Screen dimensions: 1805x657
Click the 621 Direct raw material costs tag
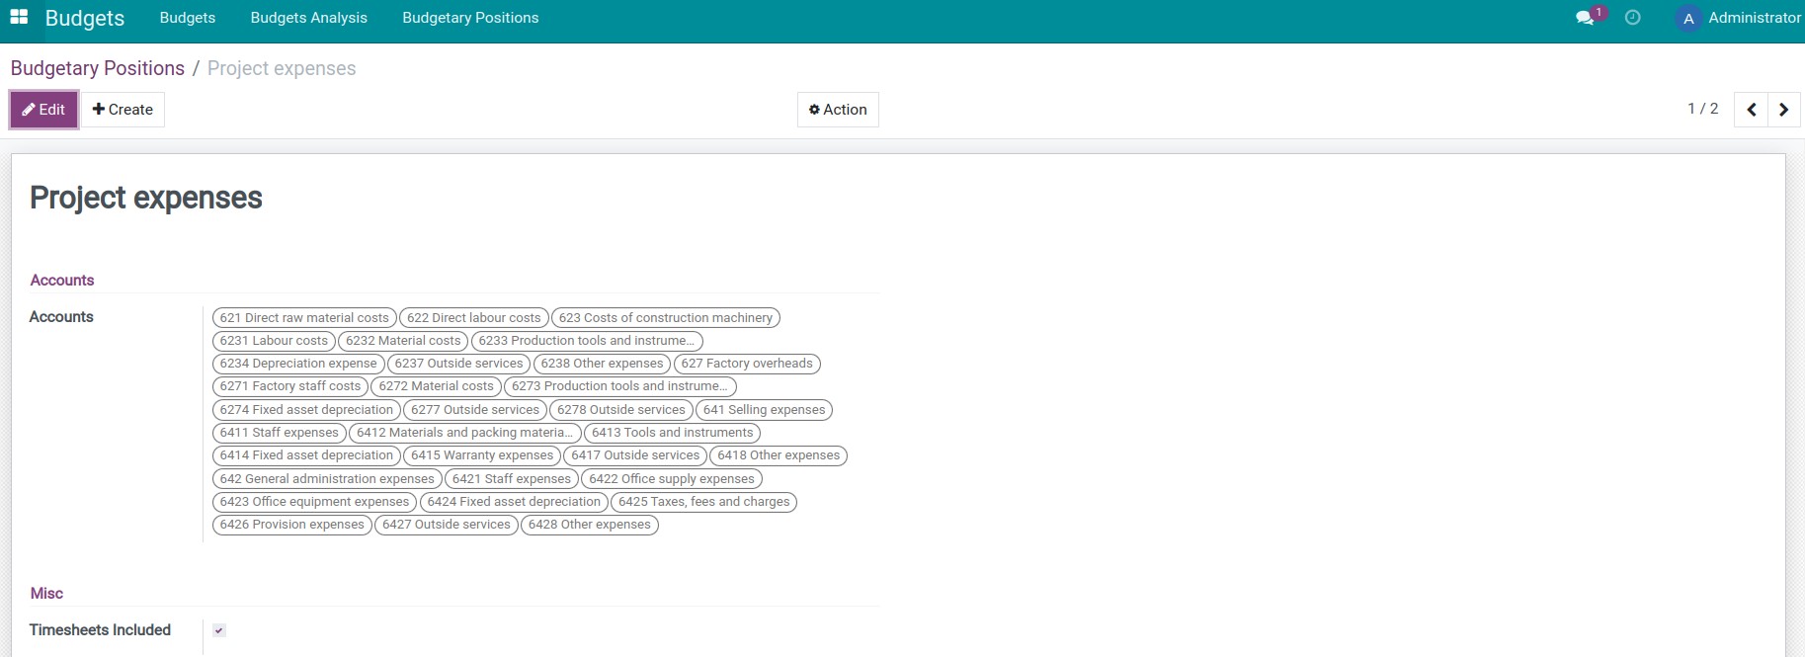(x=304, y=318)
